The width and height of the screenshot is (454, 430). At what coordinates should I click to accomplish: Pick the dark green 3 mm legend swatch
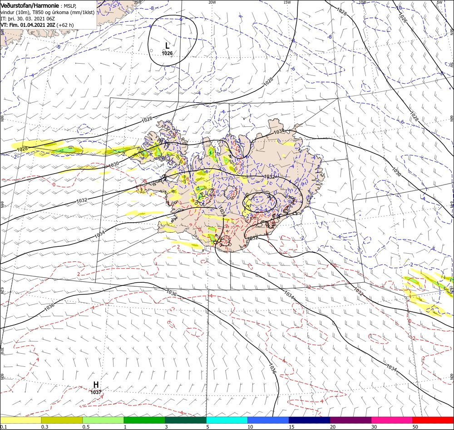click(186, 420)
